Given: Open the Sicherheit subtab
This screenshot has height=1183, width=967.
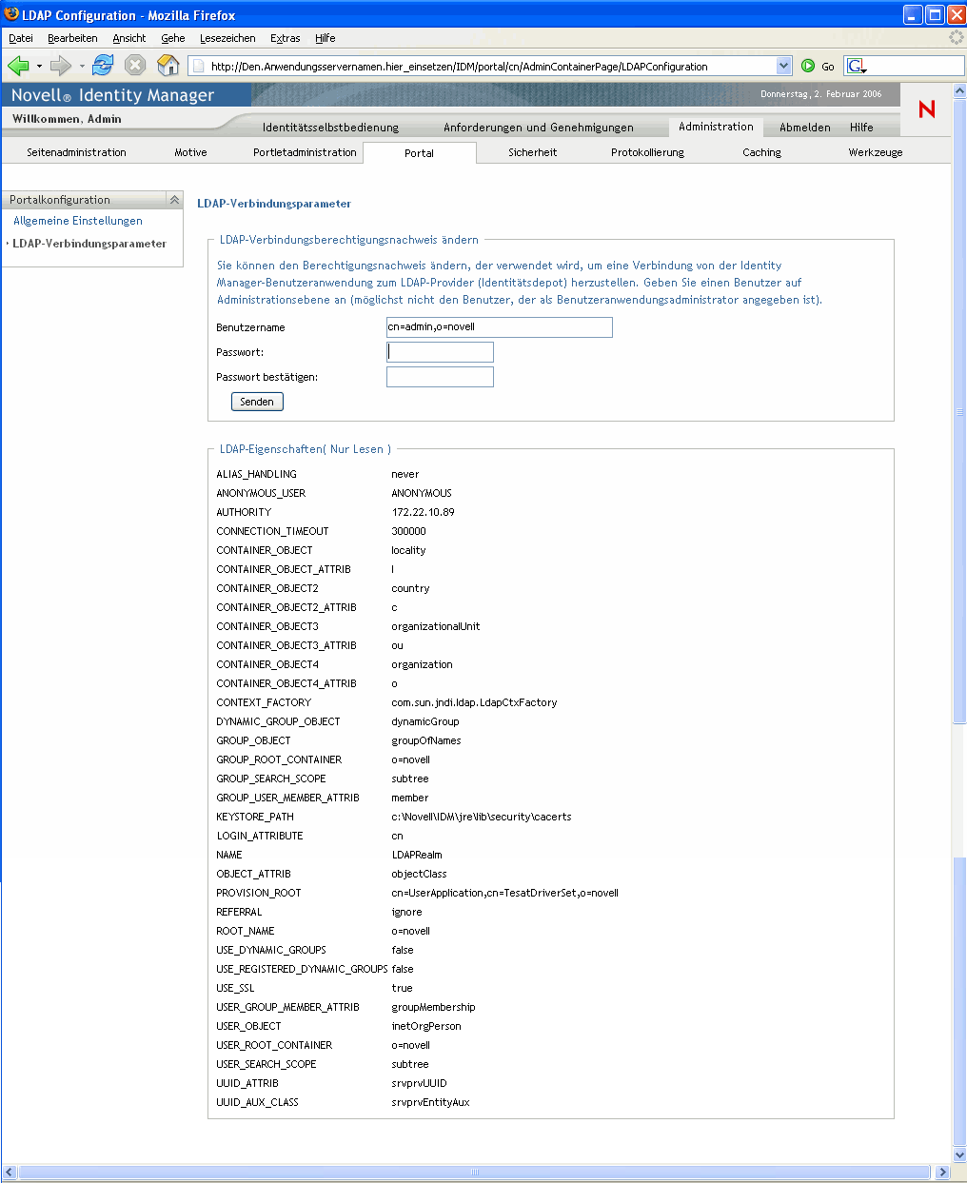Looking at the screenshot, I should 533,152.
